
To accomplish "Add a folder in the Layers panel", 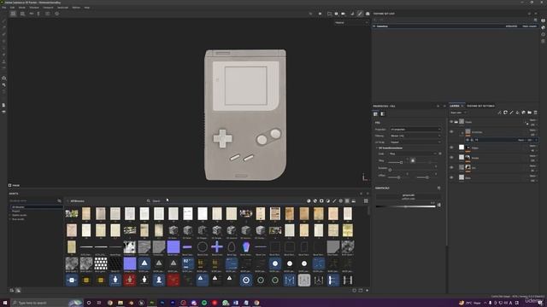I will [x=530, y=113].
